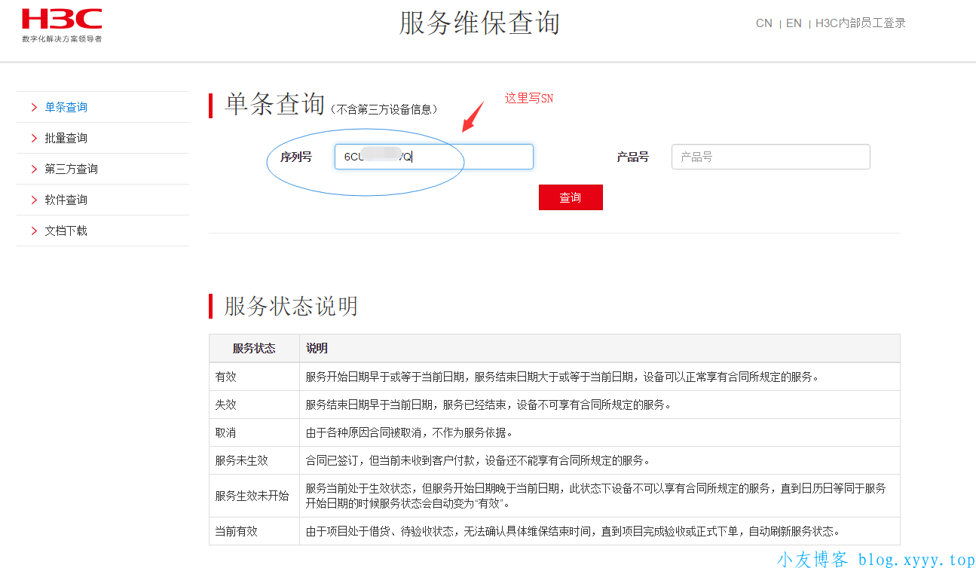Viewport: 976px width, 568px height.
Task: Open 文档下载 in the sidebar
Action: pos(66,231)
